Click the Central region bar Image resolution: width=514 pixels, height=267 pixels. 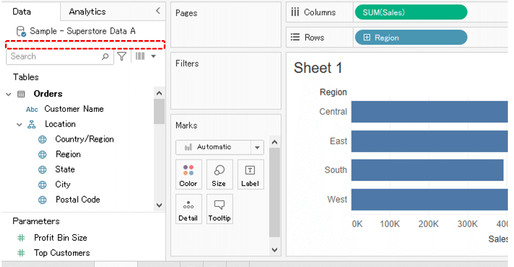tap(429, 112)
